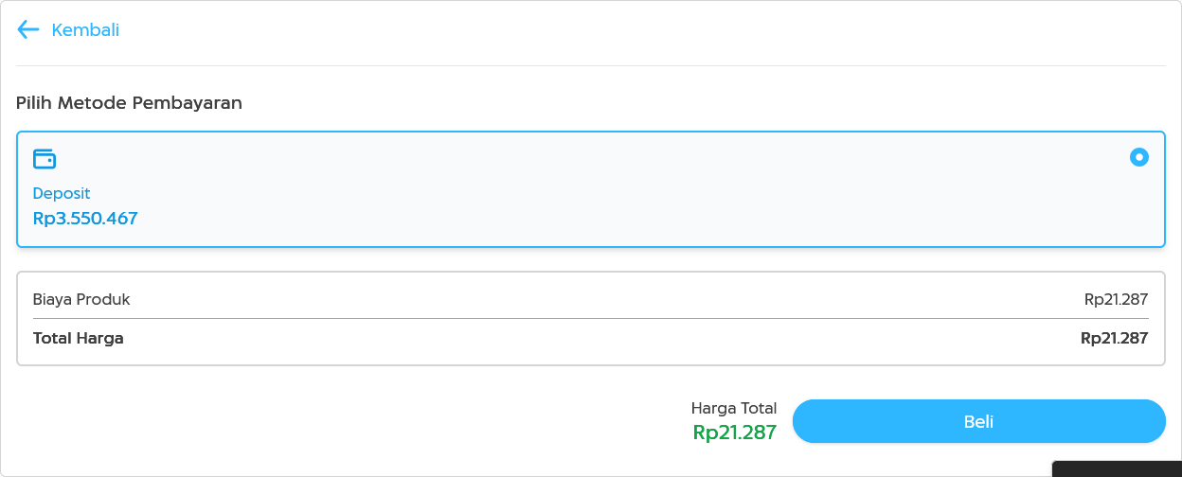Click the deposit balance Rp3.550.467
Viewport: 1182px width, 477px height.
(x=85, y=219)
